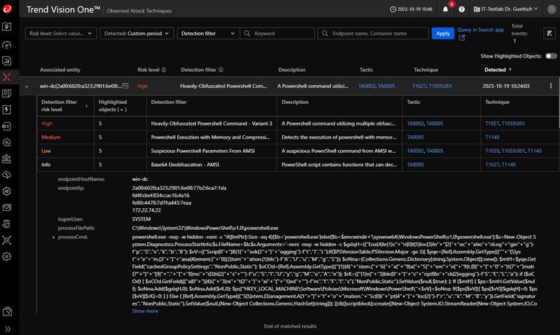
Task: Click the 2023-10-19 10:24:03 detected timestamp
Action: click(505, 86)
